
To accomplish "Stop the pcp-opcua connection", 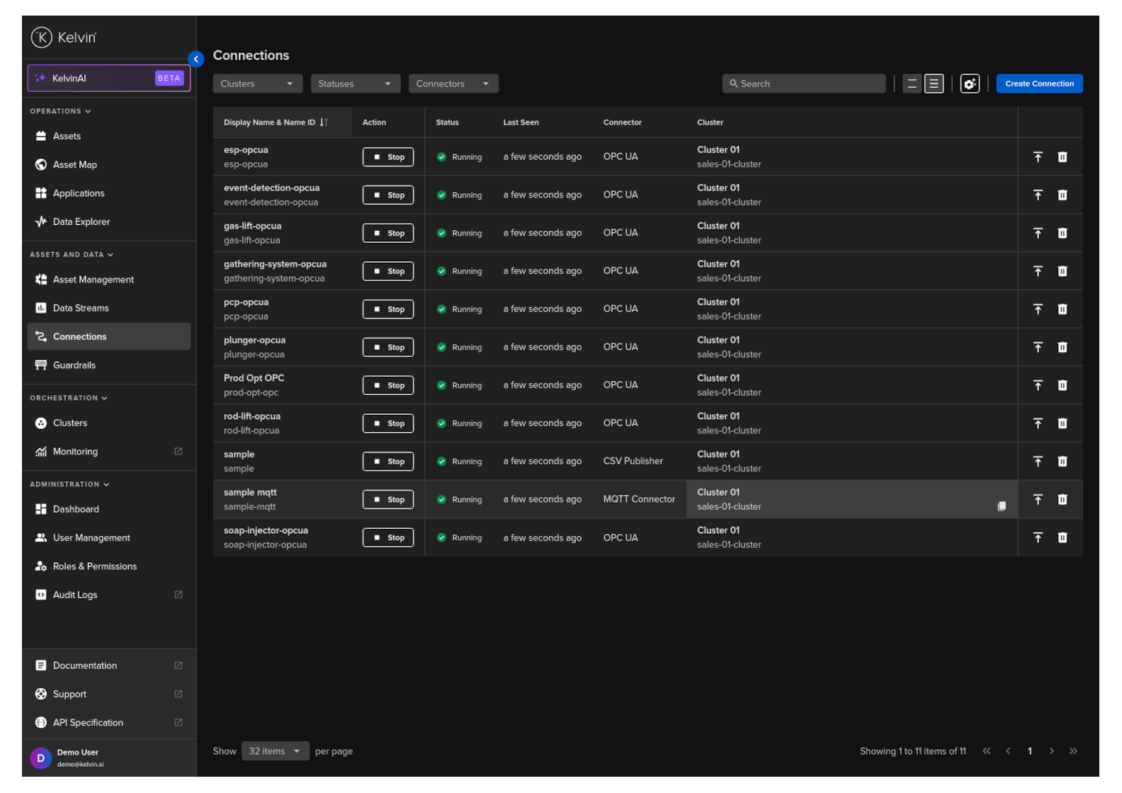I will [387, 309].
